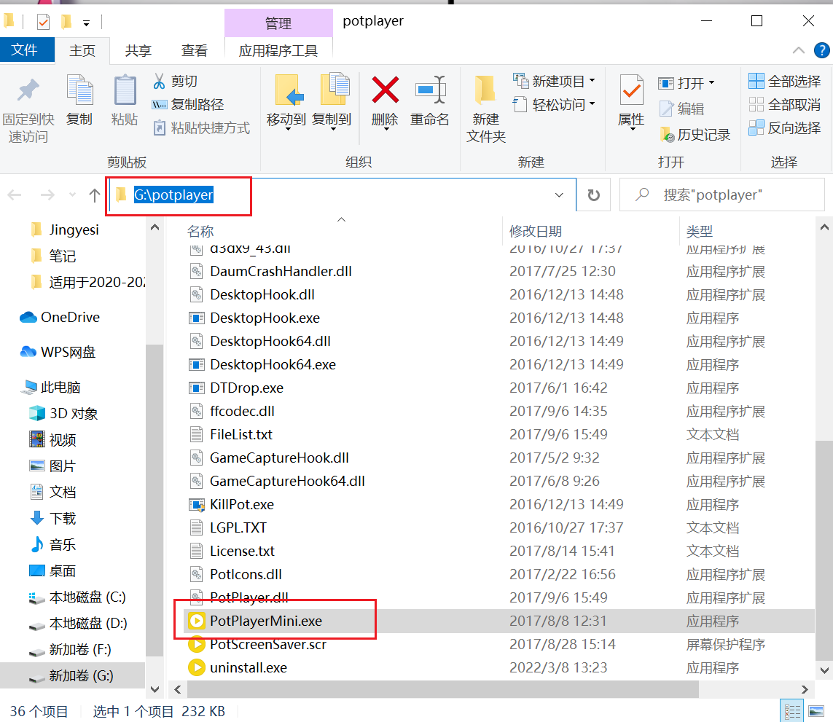
Task: Click Select all (全部选择)
Action: click(785, 82)
